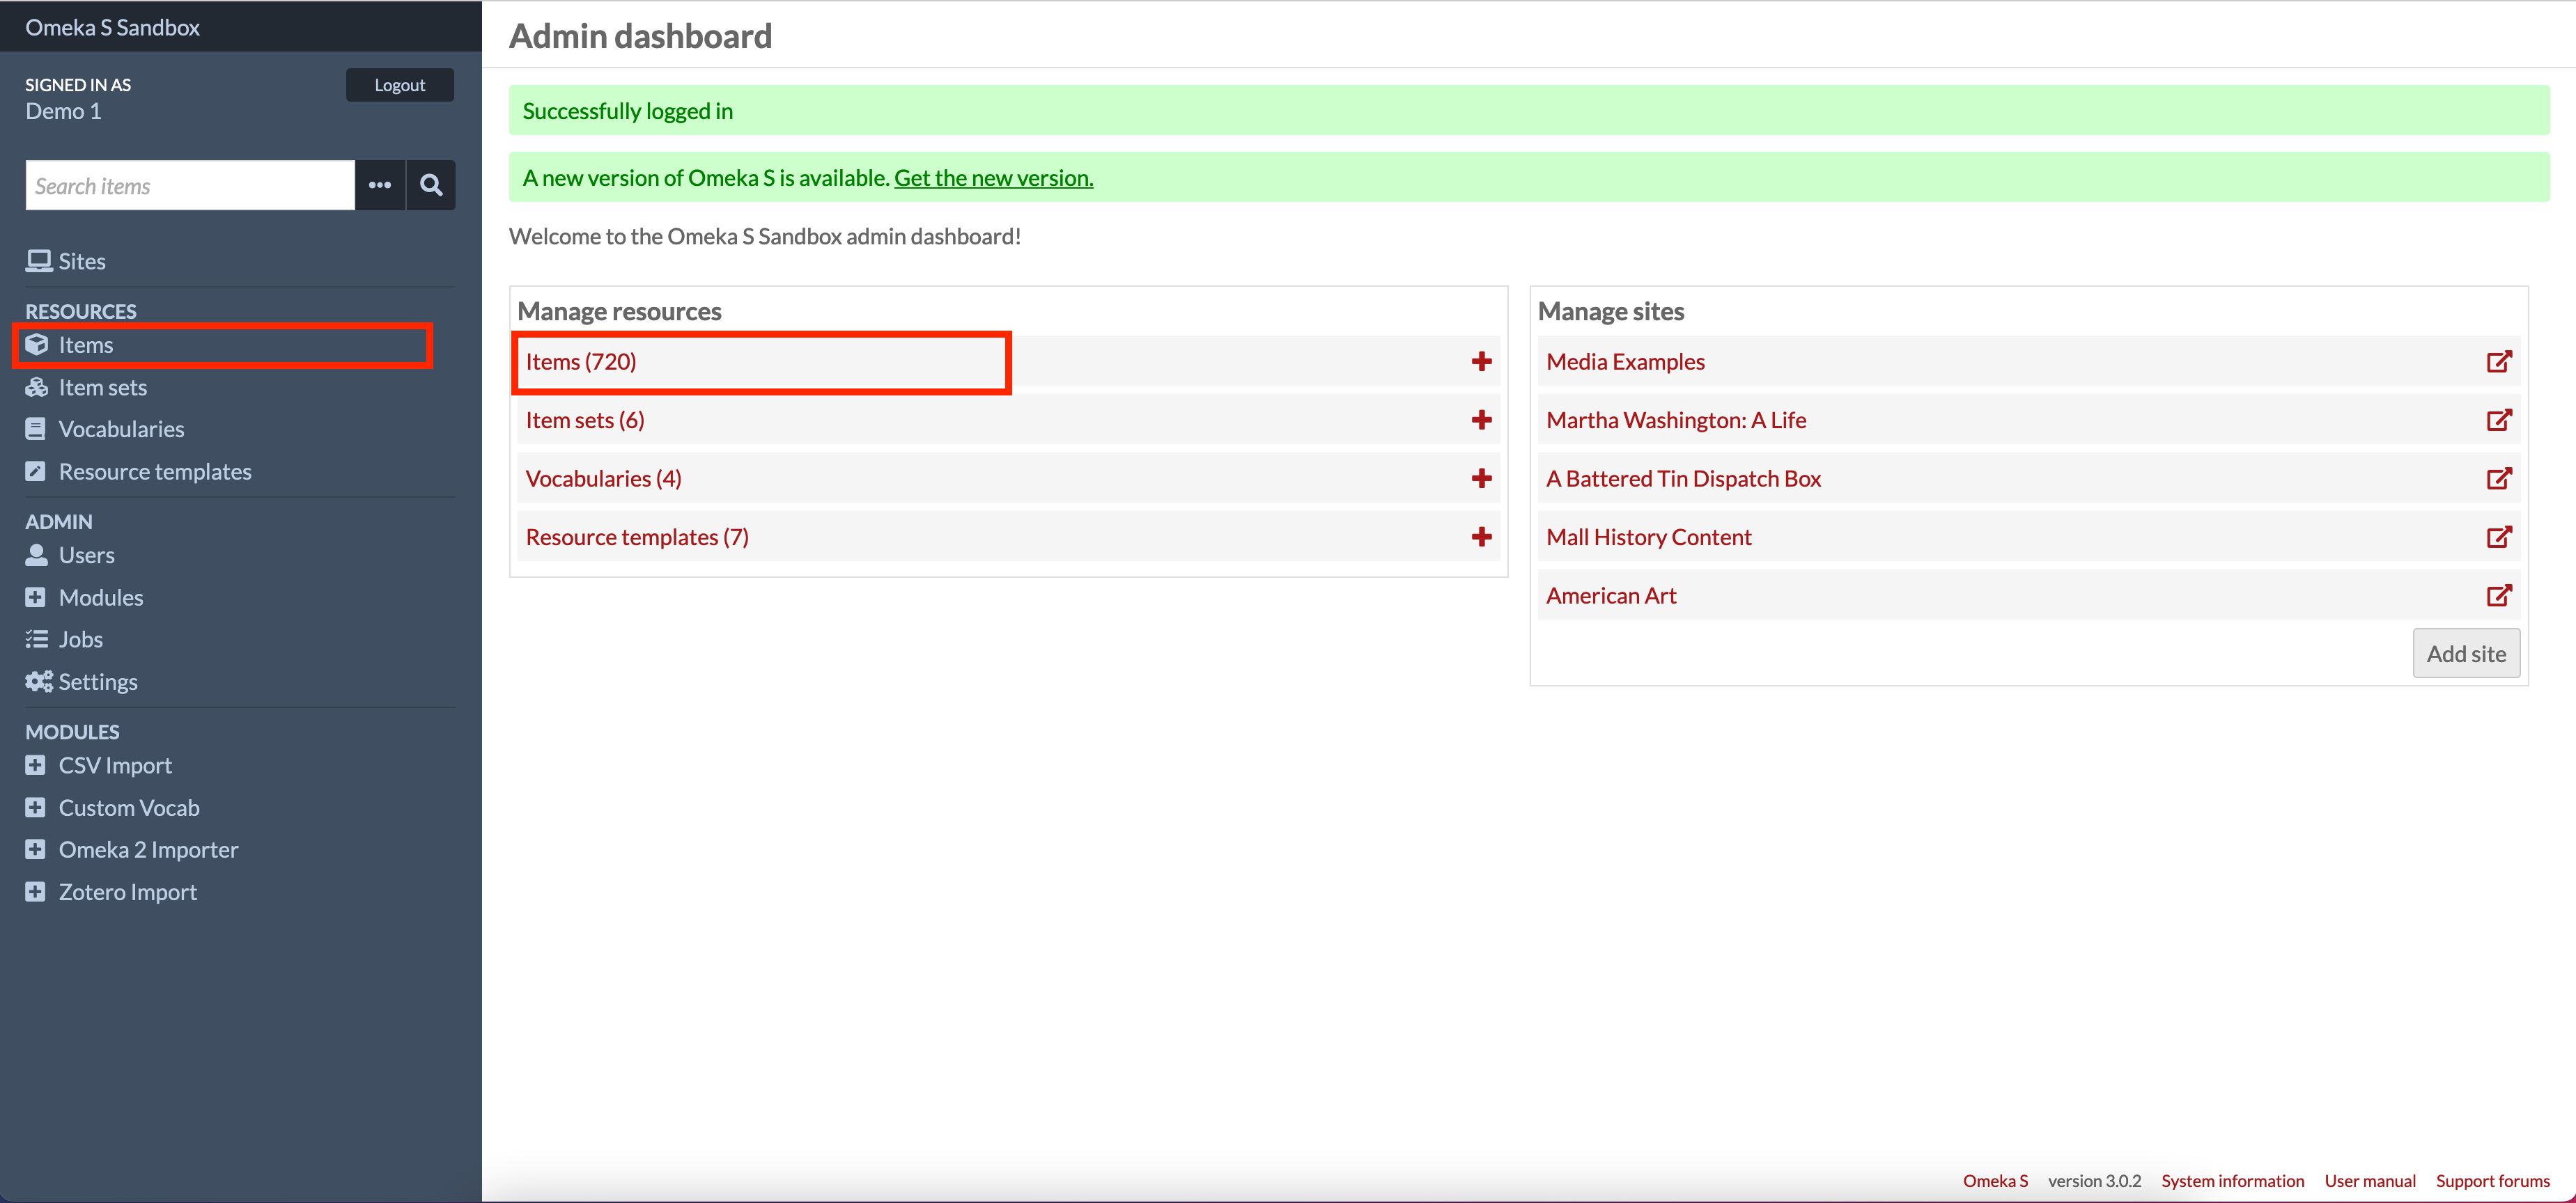
Task: Click the add button next to Resource templates
Action: (x=1482, y=537)
